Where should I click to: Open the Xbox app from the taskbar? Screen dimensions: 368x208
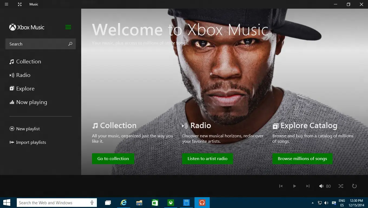coord(170,203)
